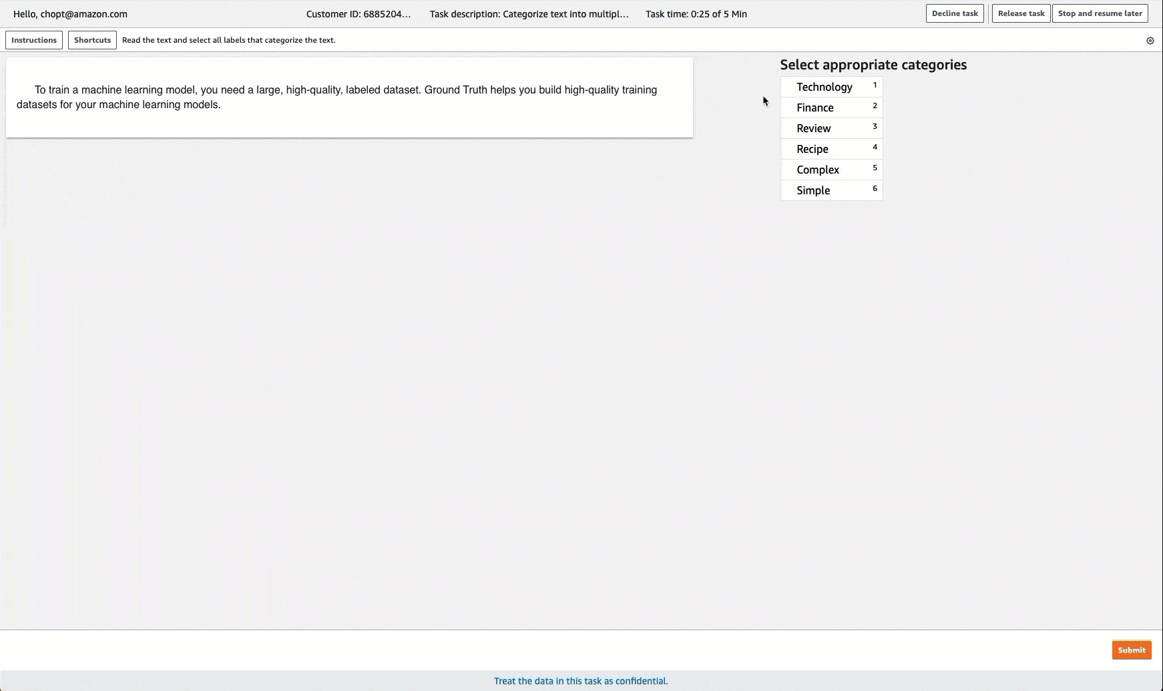Open the settings gear icon

point(1150,40)
